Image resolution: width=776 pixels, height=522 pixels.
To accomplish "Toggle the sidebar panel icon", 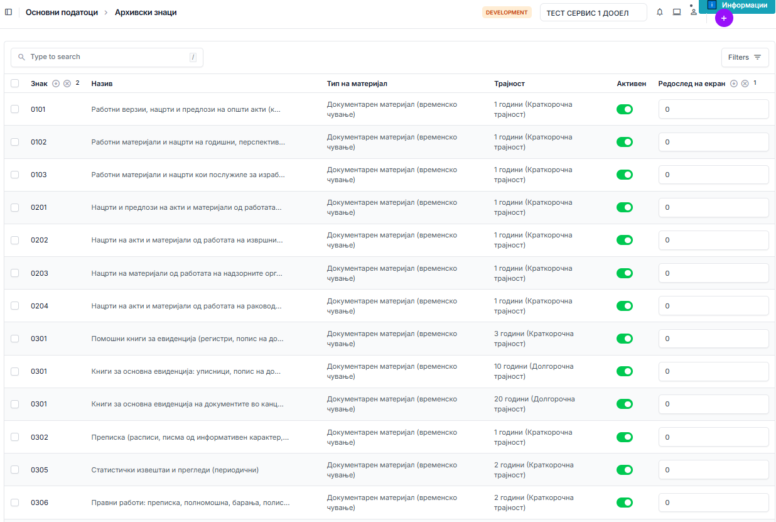I will (8, 12).
